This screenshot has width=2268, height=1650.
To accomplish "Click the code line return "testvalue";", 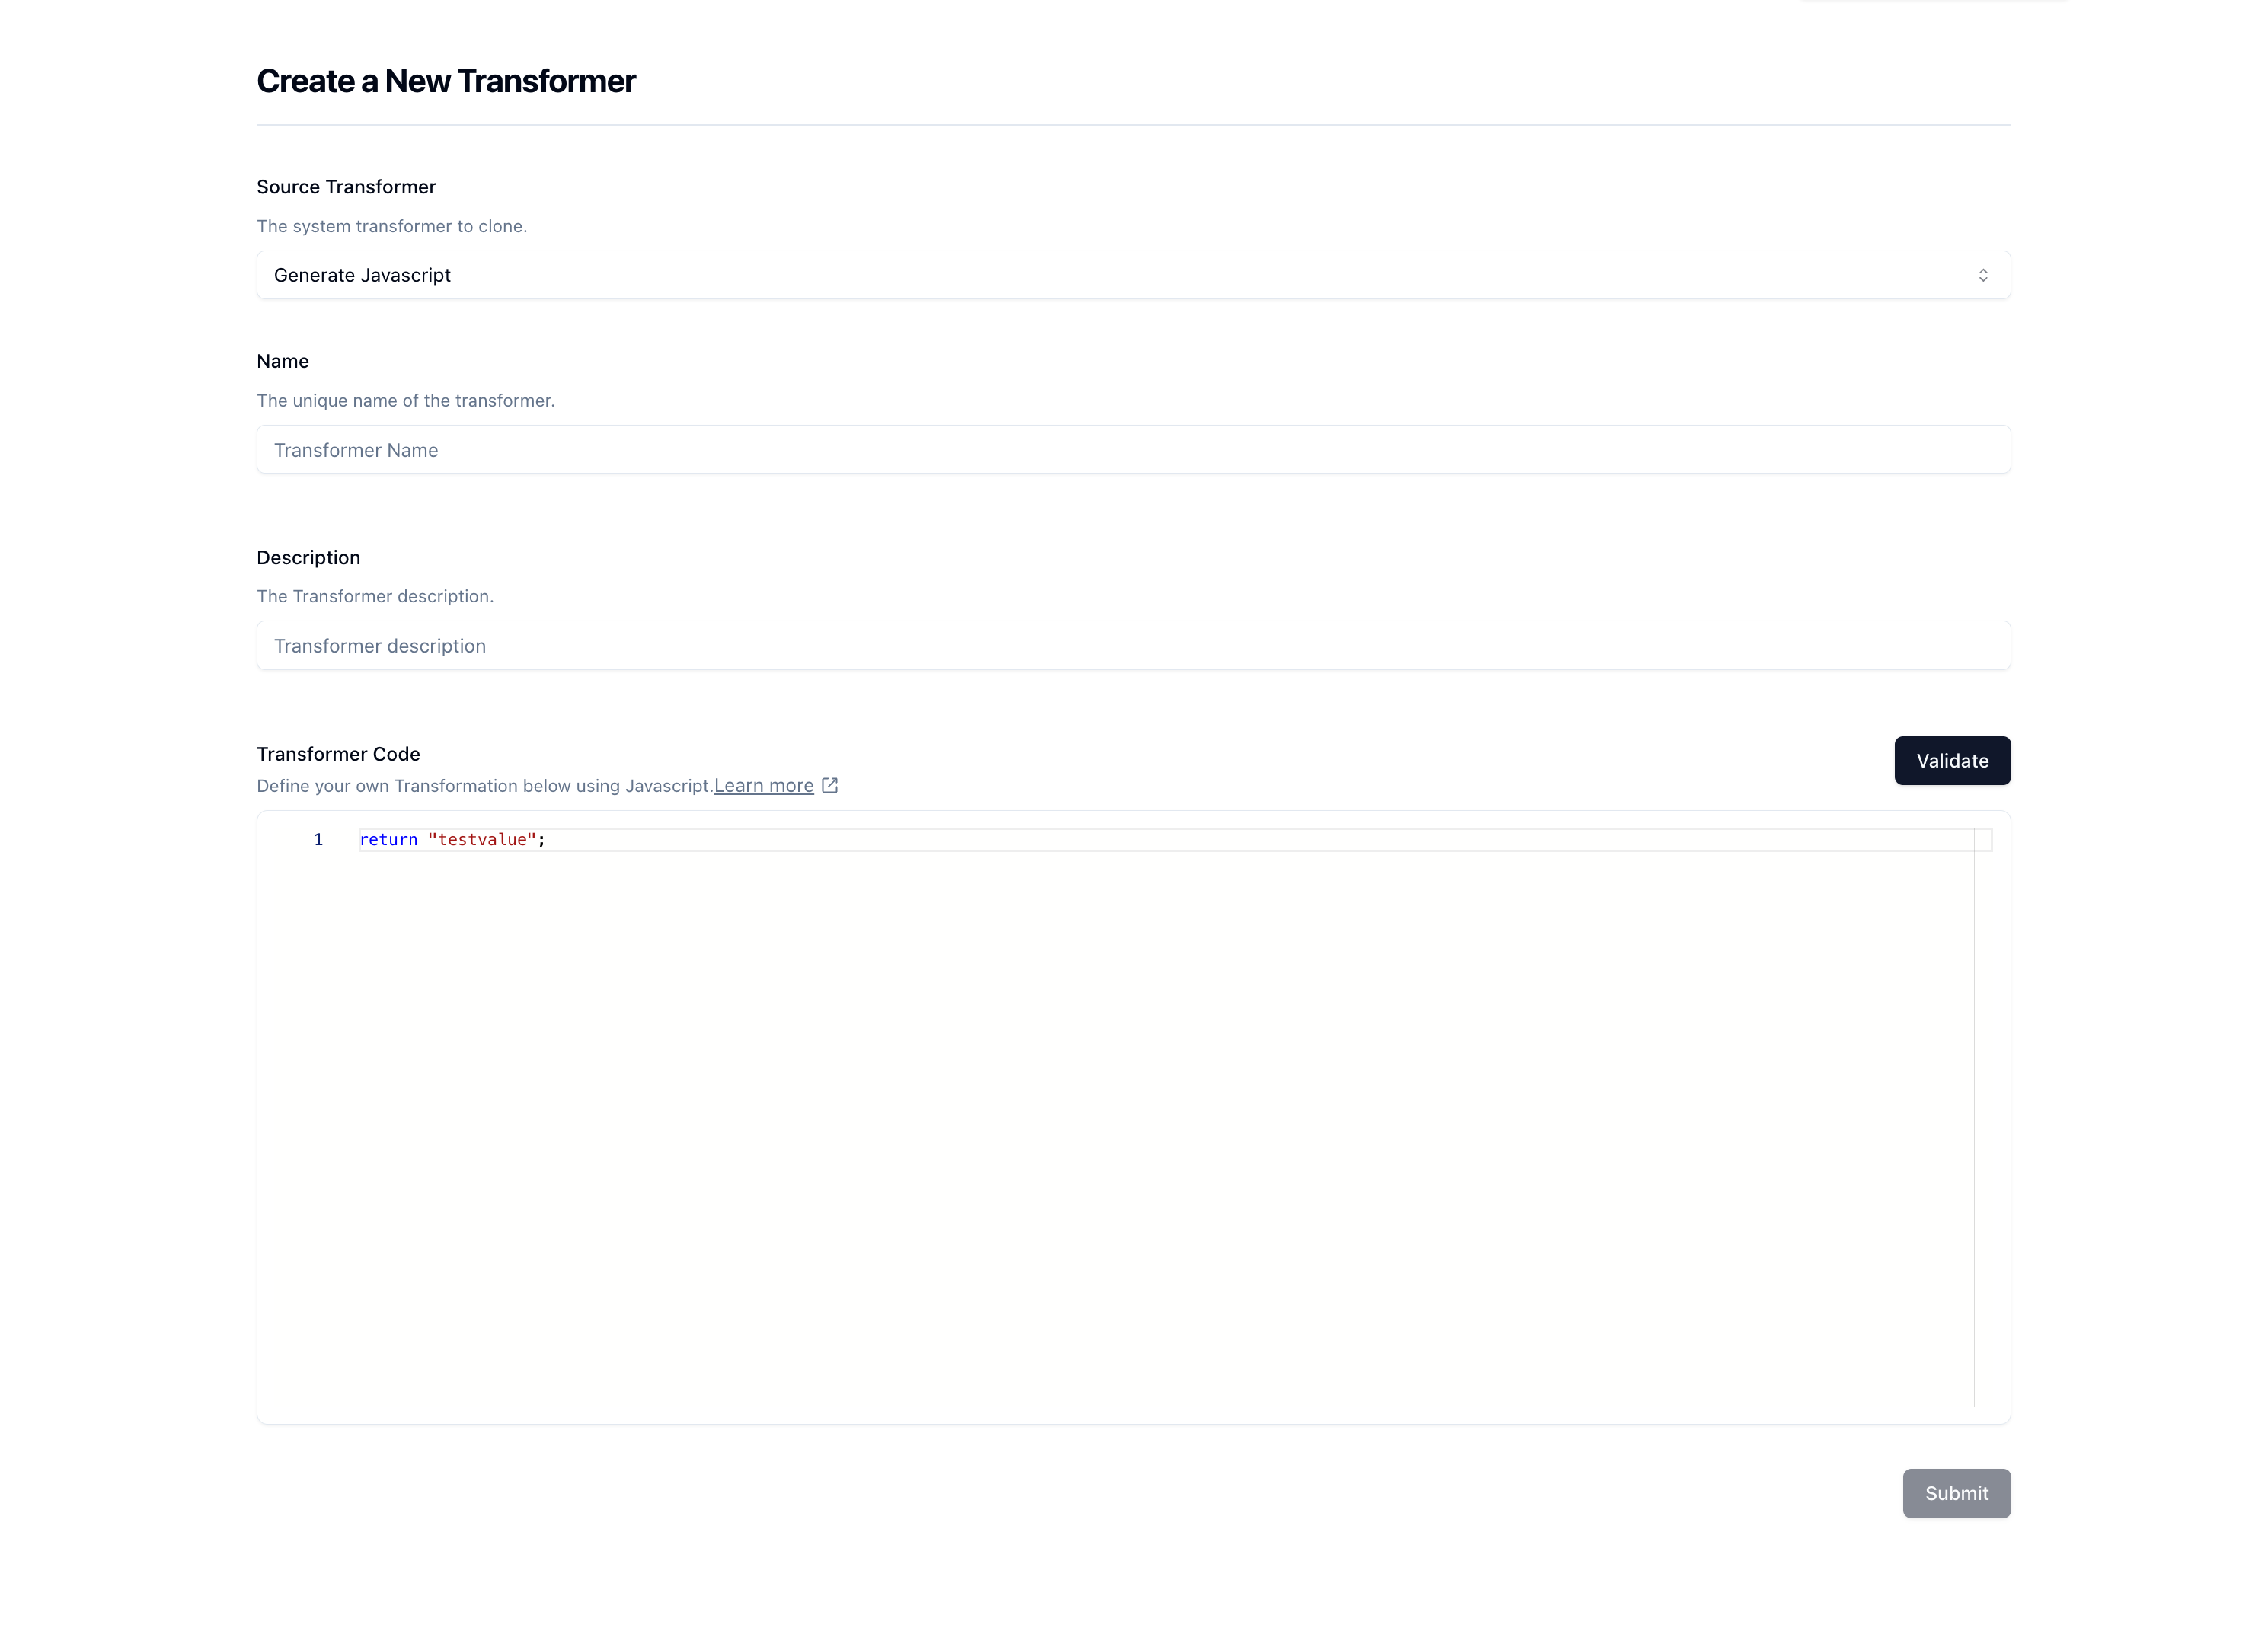I will [453, 840].
